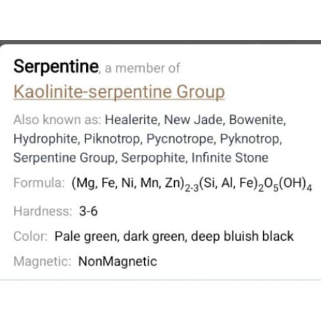Screen dimensions: 321x321
Task: Open the Kaolinite-serpentine Group link
Action: (x=119, y=92)
